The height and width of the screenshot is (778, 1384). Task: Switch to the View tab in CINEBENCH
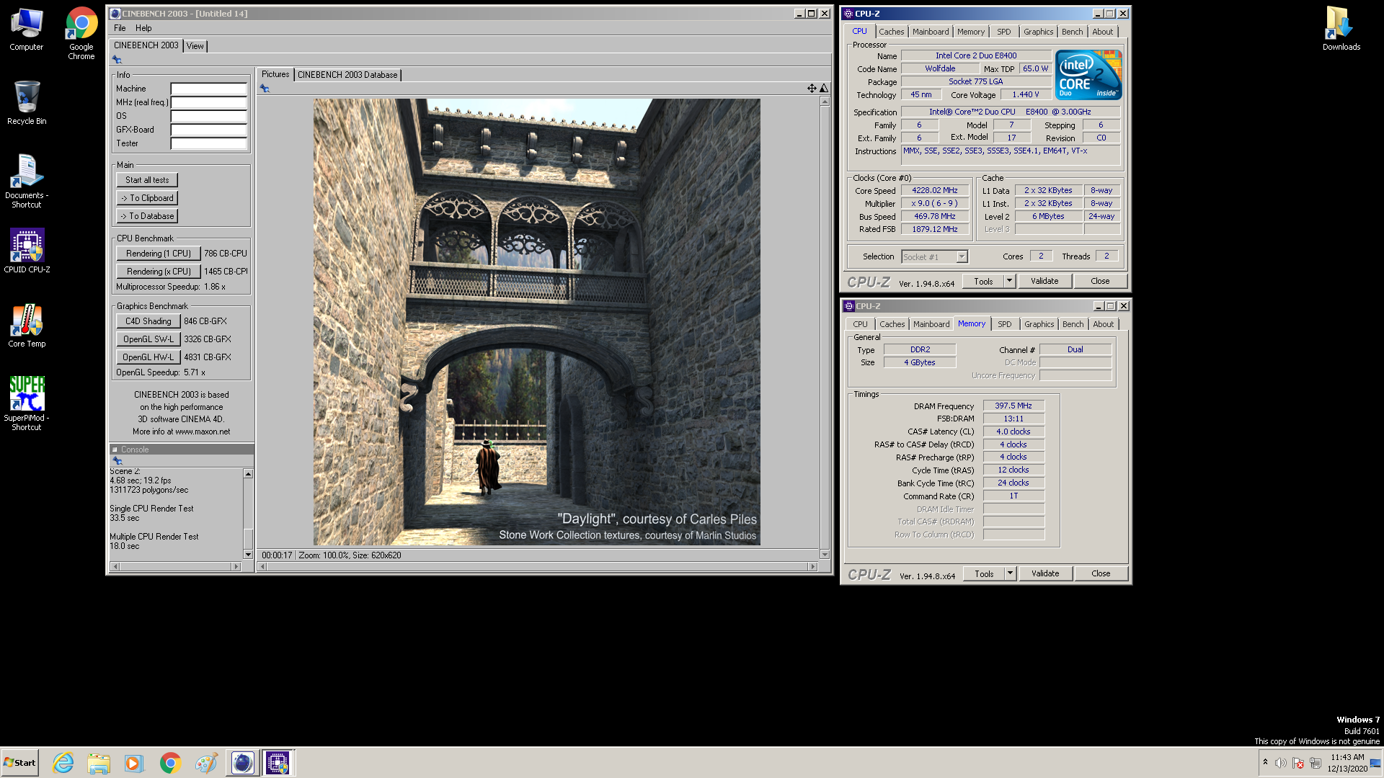tap(195, 45)
